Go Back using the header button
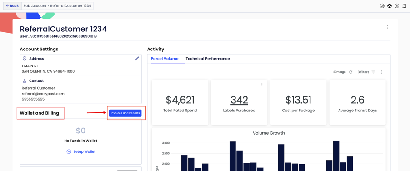Image resolution: width=410 pixels, height=171 pixels. 12,6
